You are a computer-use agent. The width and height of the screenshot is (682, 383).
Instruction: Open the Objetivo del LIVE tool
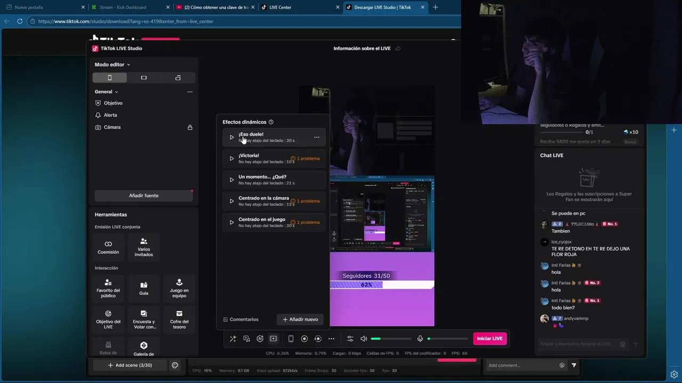(x=108, y=320)
